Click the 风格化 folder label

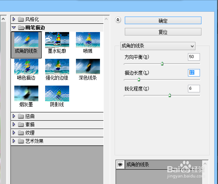click(32, 19)
